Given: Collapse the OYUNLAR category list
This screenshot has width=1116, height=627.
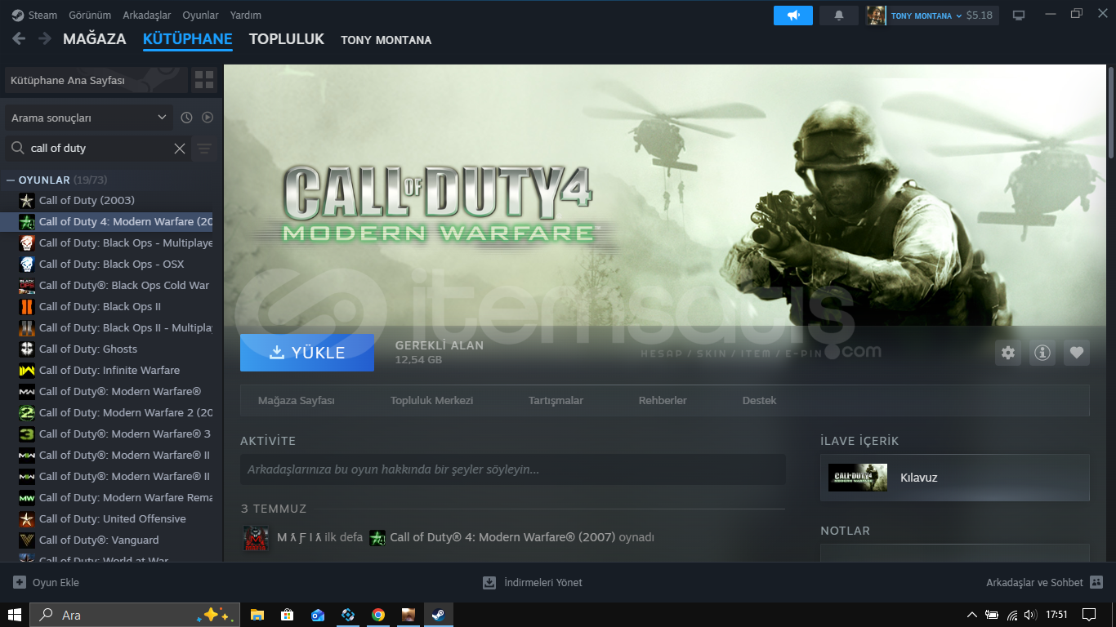Looking at the screenshot, I should (x=11, y=180).
